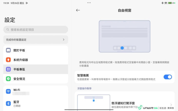Screen dimensions: 178x111
Task: Select 系統升級器 menu item
Action: [x=36, y=60]
